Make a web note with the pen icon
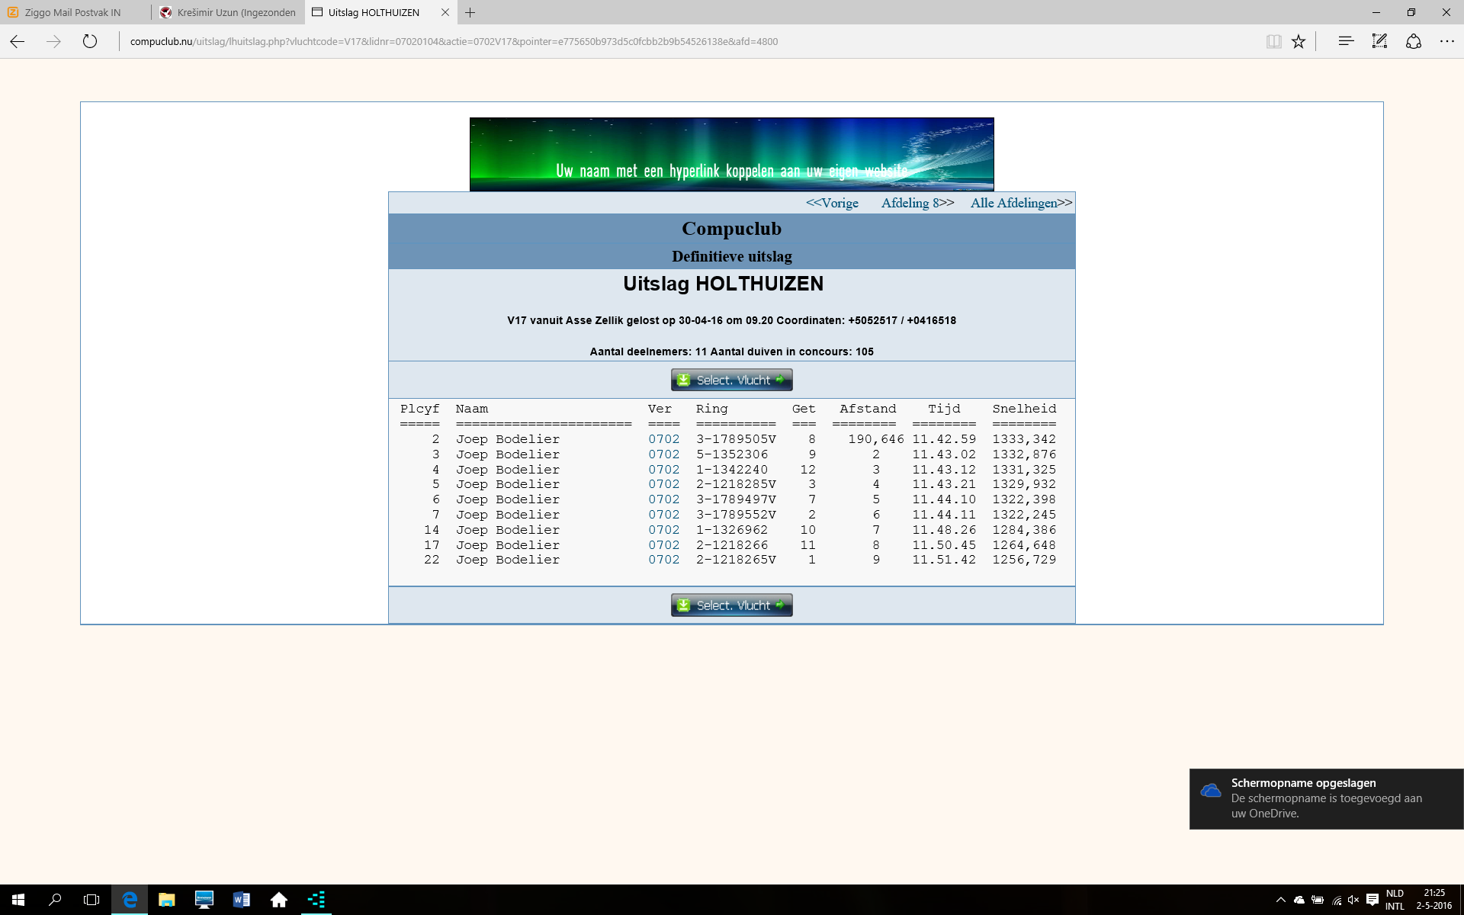The width and height of the screenshot is (1464, 915). (1379, 41)
